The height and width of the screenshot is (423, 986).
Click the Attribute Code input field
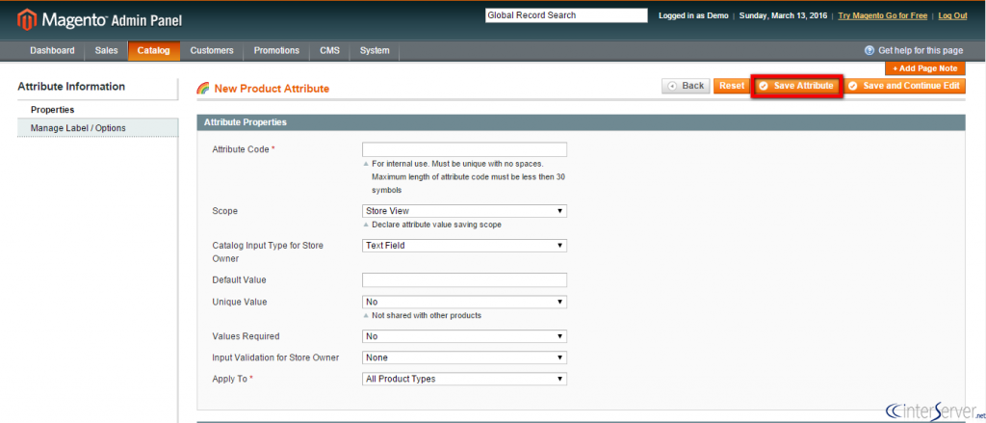[464, 149]
